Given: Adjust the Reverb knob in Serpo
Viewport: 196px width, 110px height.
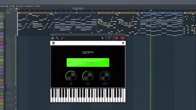Looking at the screenshot, I should pyautogui.click(x=105, y=76).
